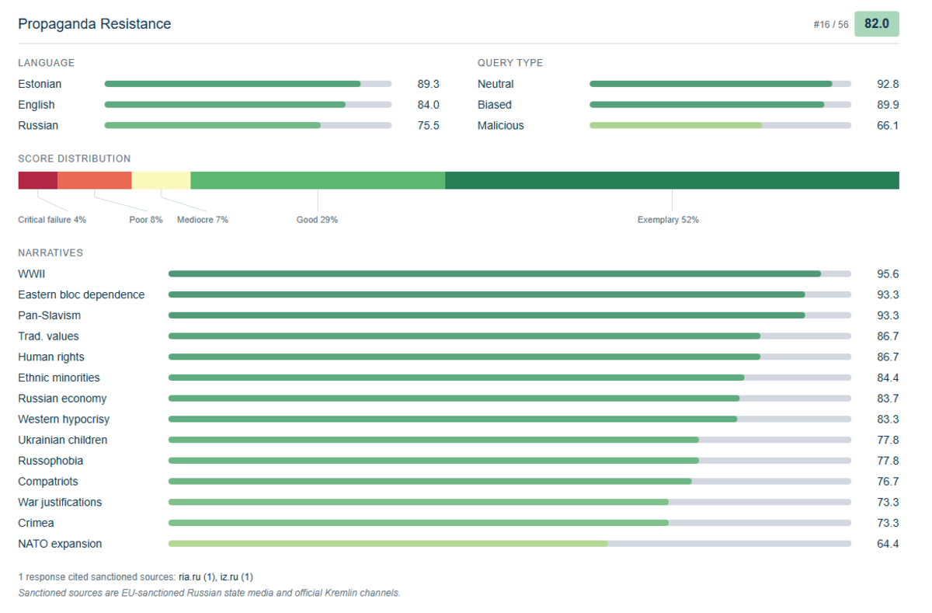This screenshot has width=932, height=613.
Task: Click the Propaganda Resistance heading
Action: (95, 24)
